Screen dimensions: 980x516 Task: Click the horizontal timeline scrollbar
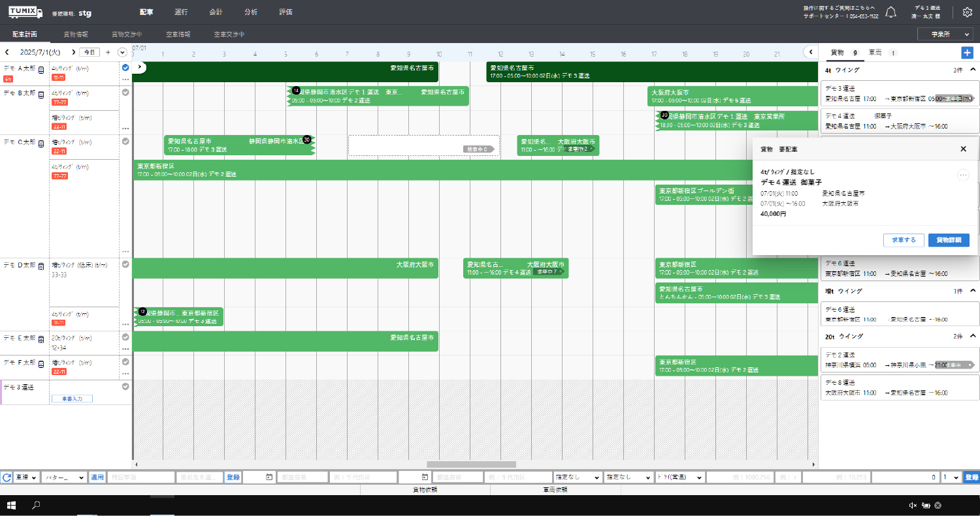click(470, 464)
